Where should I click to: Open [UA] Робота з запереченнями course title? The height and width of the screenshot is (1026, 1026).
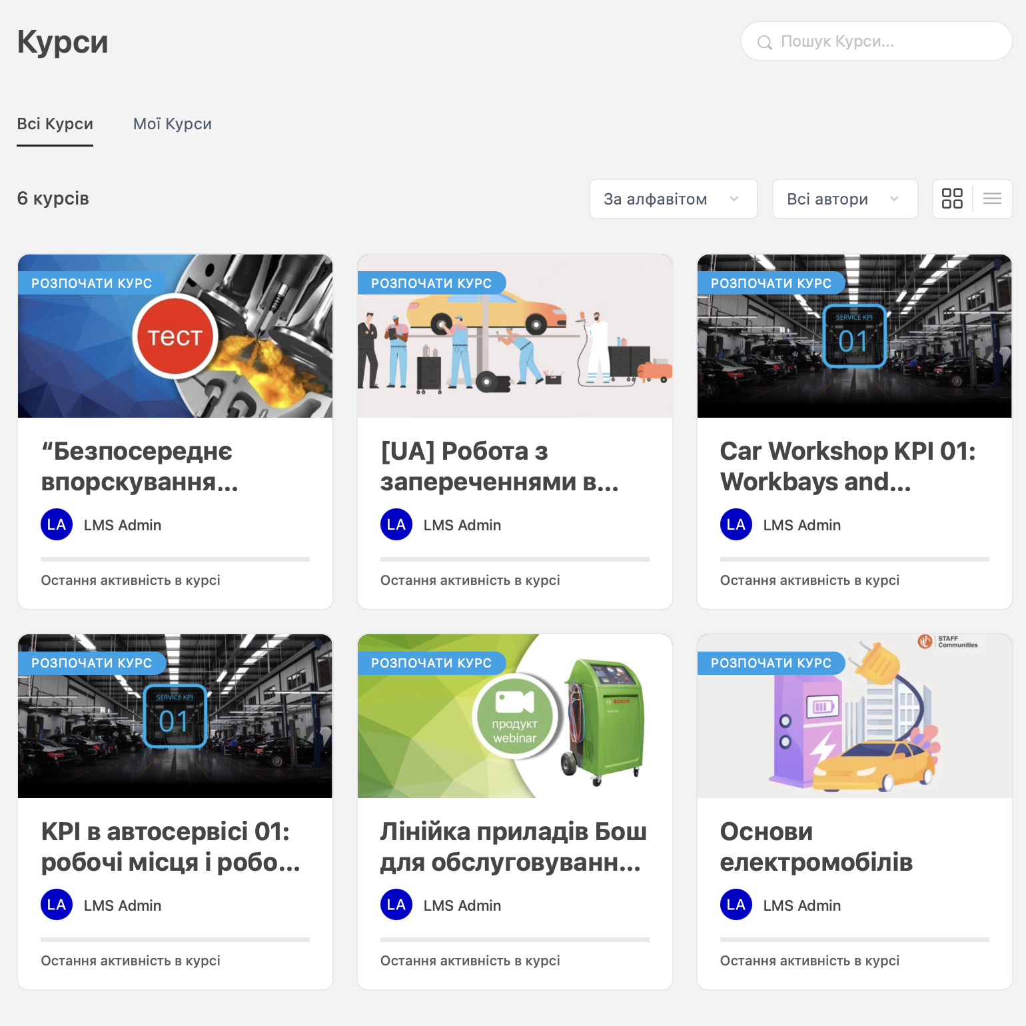(x=499, y=466)
